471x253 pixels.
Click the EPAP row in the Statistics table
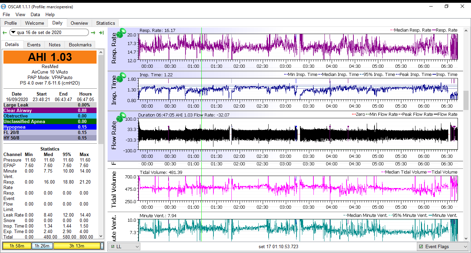tap(48, 165)
